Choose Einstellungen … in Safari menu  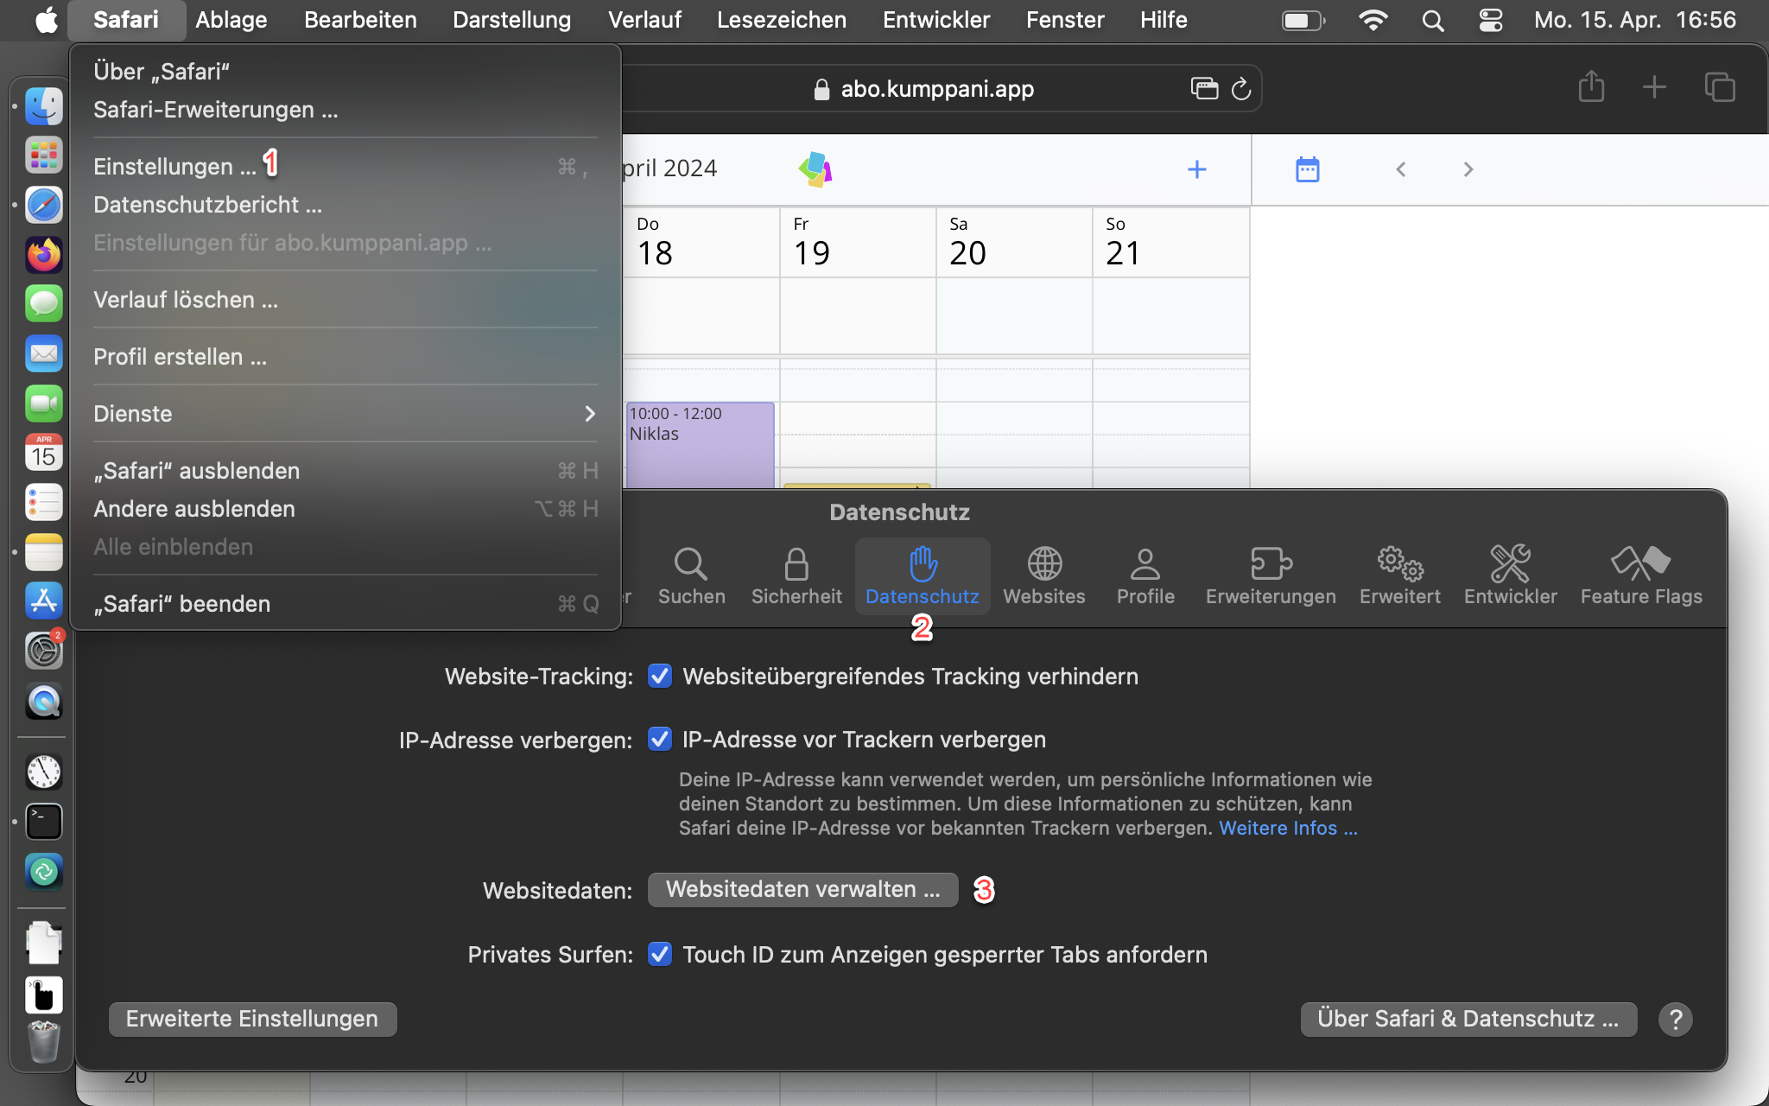pos(345,167)
